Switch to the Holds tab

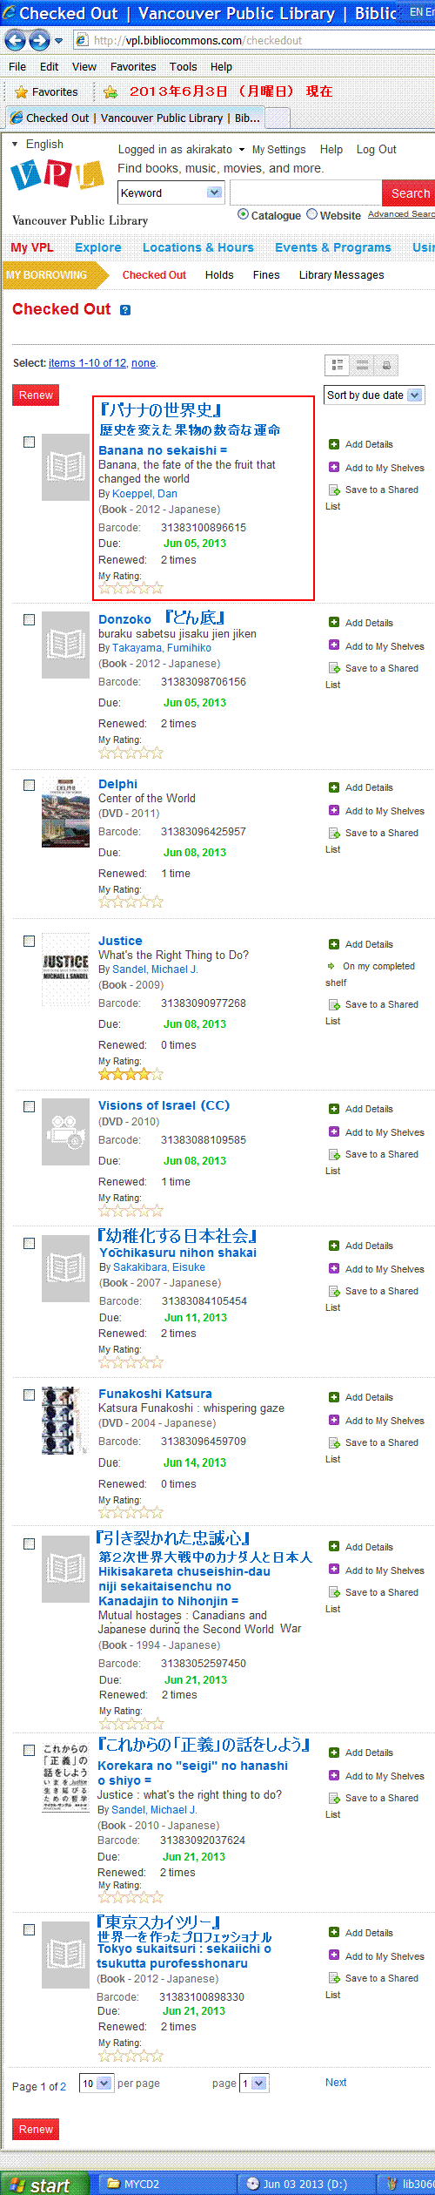(x=219, y=274)
